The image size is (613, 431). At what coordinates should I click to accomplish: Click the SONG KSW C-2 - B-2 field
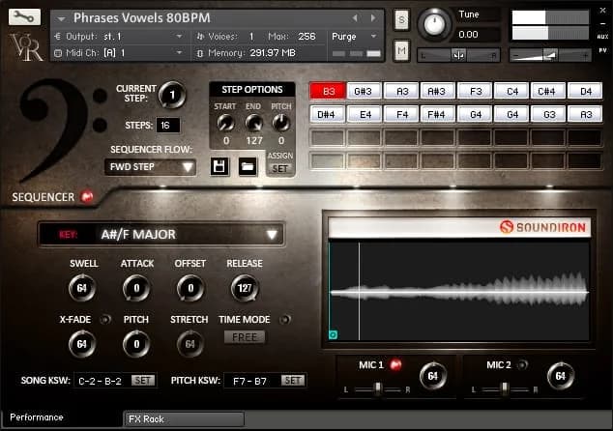[102, 381]
